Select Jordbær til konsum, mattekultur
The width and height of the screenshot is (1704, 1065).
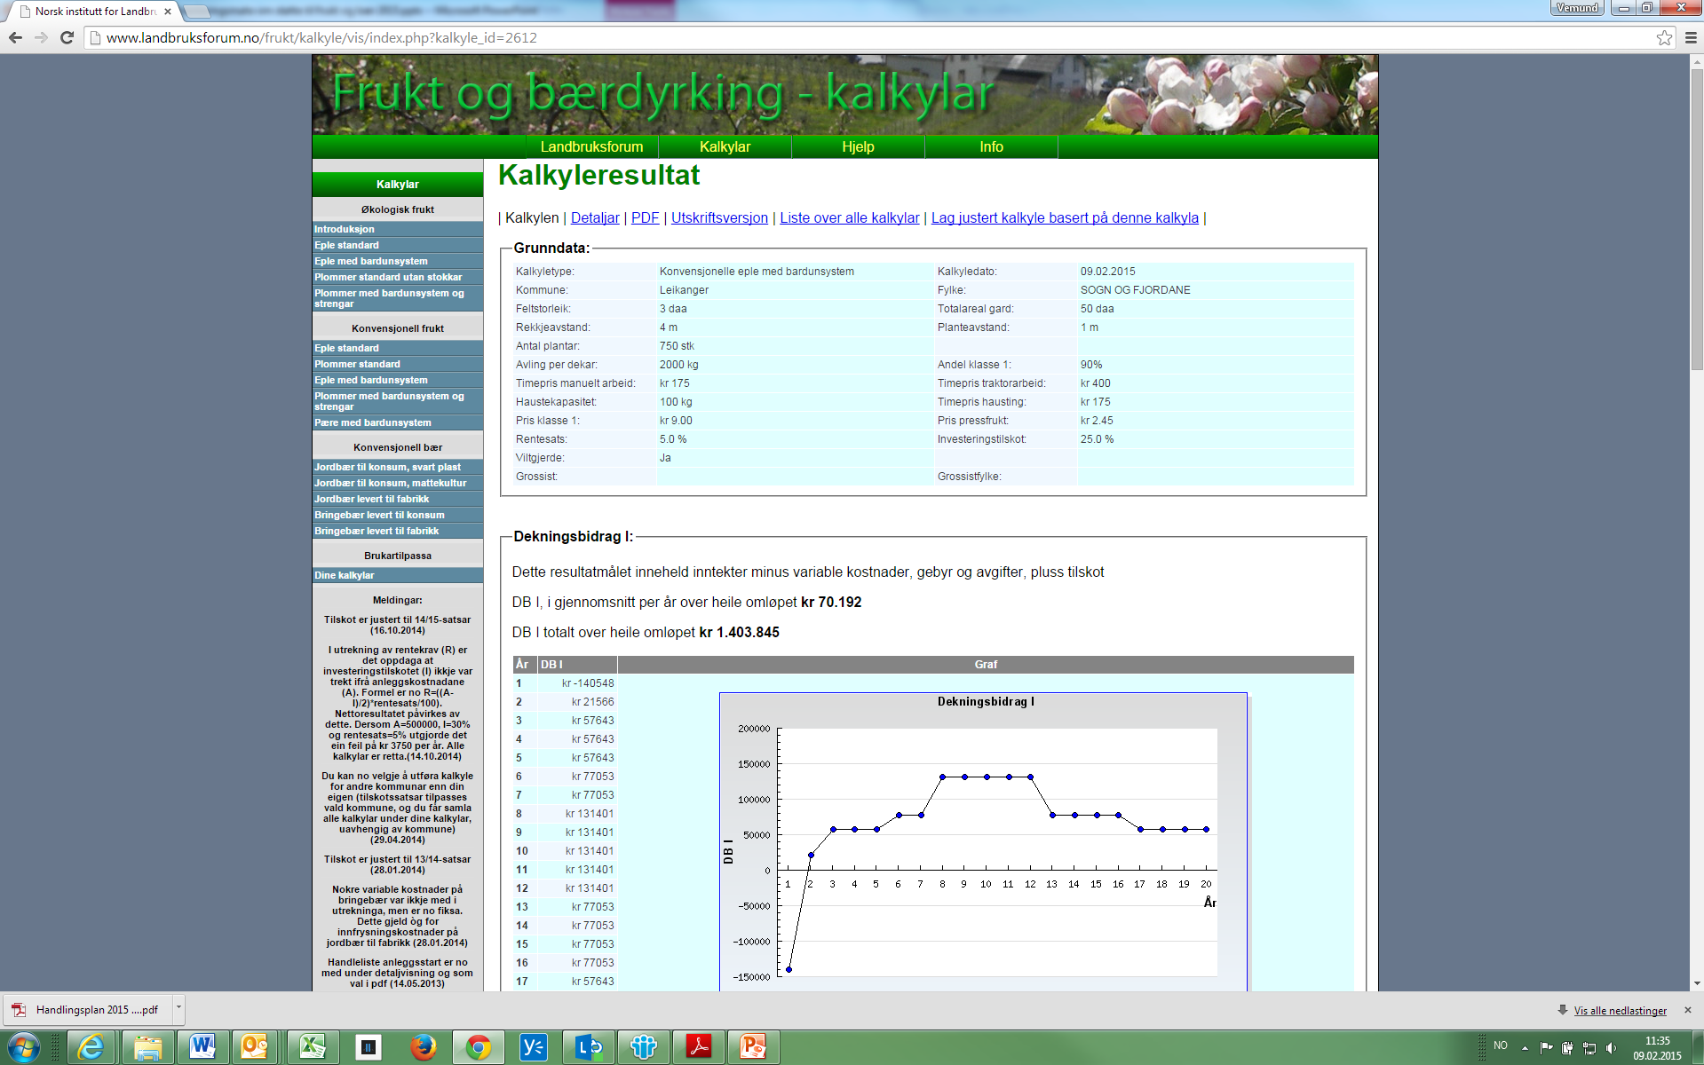398,483
